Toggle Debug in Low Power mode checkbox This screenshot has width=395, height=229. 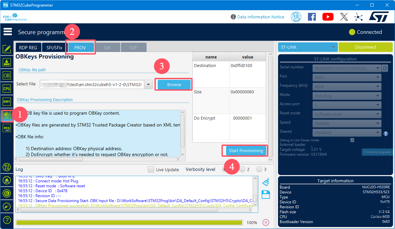click(x=352, y=140)
